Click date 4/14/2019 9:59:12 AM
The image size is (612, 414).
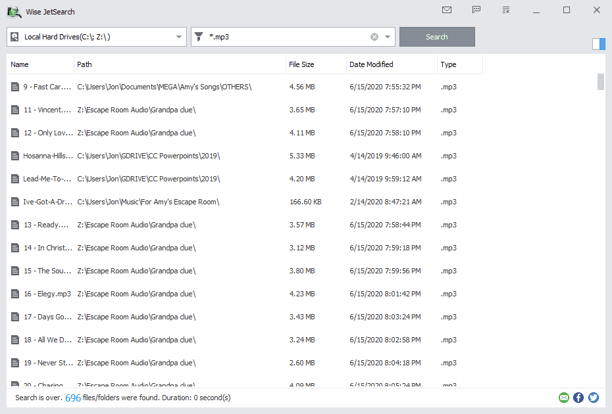[x=386, y=179]
